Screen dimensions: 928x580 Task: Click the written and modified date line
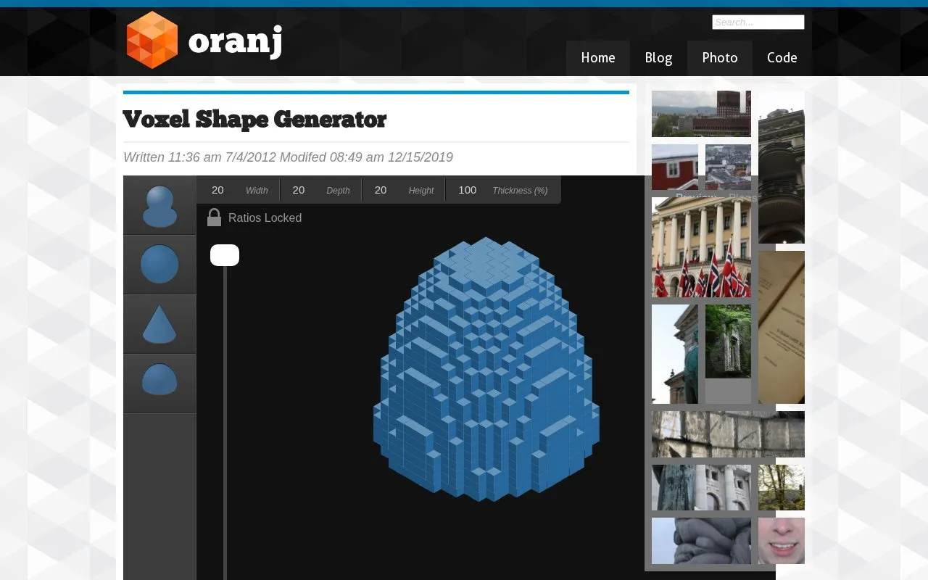[x=288, y=157]
